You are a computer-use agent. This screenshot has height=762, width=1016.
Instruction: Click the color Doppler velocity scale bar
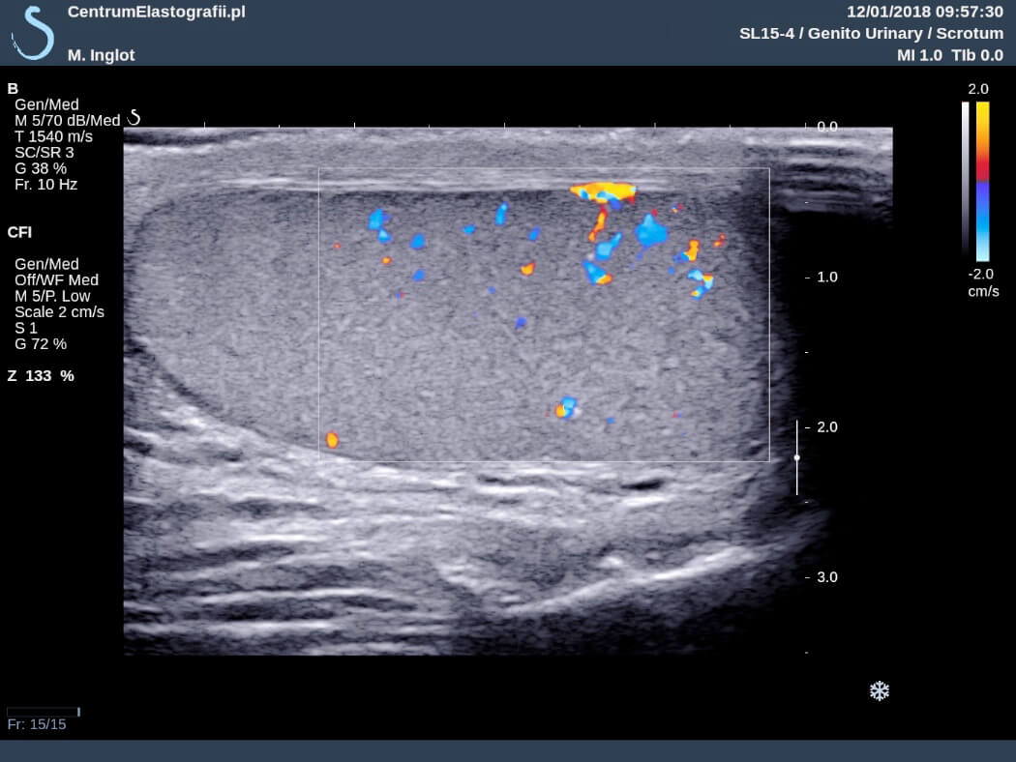(x=982, y=182)
